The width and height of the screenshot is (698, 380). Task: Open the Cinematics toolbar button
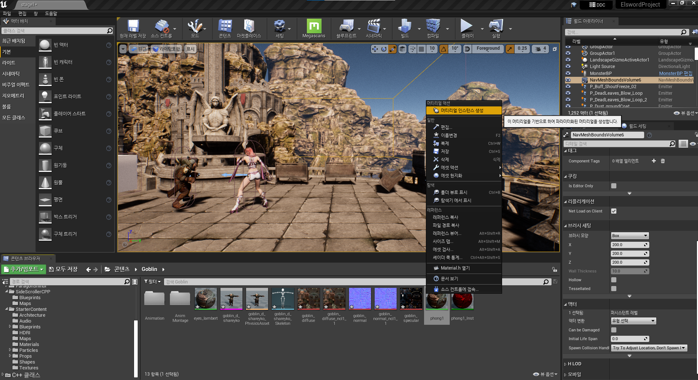(374, 29)
